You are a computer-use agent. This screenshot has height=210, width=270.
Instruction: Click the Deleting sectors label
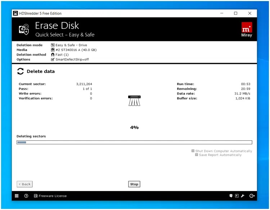click(x=31, y=136)
